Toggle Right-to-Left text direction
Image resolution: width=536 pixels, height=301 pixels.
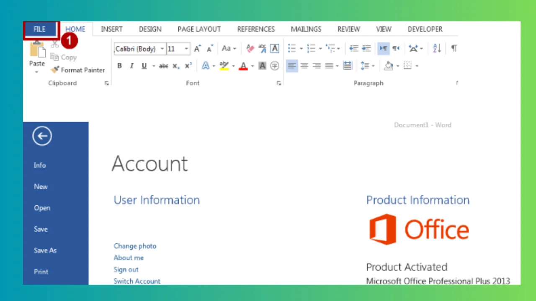[x=396, y=48]
